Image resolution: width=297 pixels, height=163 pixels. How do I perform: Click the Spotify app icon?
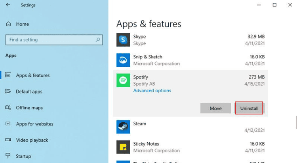point(123,80)
